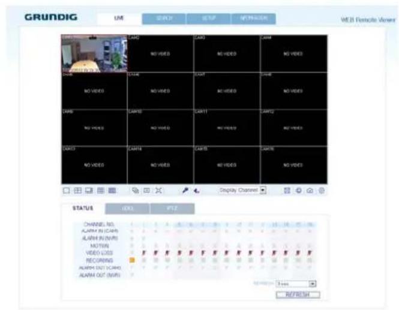Select the CAM13 no-video tile
The height and width of the screenshot is (310, 399).
pos(94,165)
